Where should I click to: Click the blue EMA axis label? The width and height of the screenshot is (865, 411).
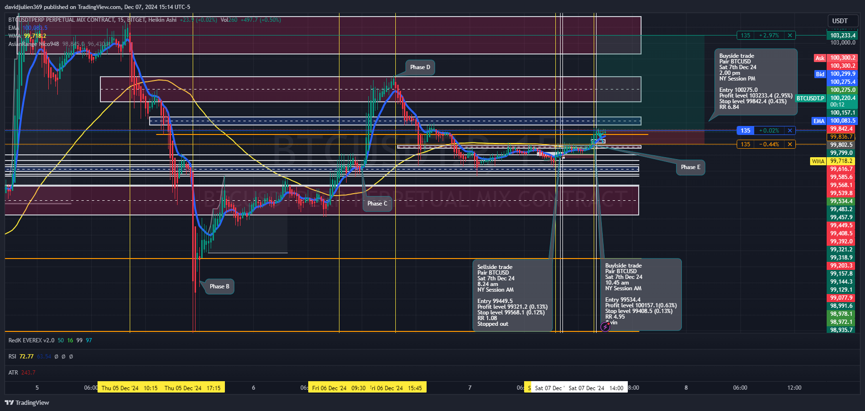click(819, 121)
